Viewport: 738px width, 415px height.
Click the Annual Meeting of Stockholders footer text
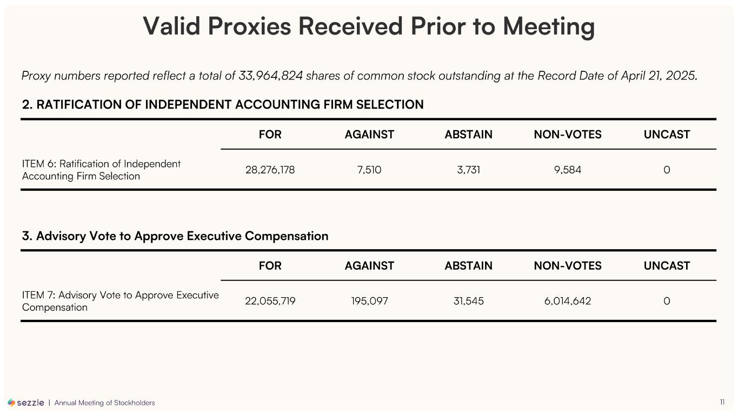104,403
